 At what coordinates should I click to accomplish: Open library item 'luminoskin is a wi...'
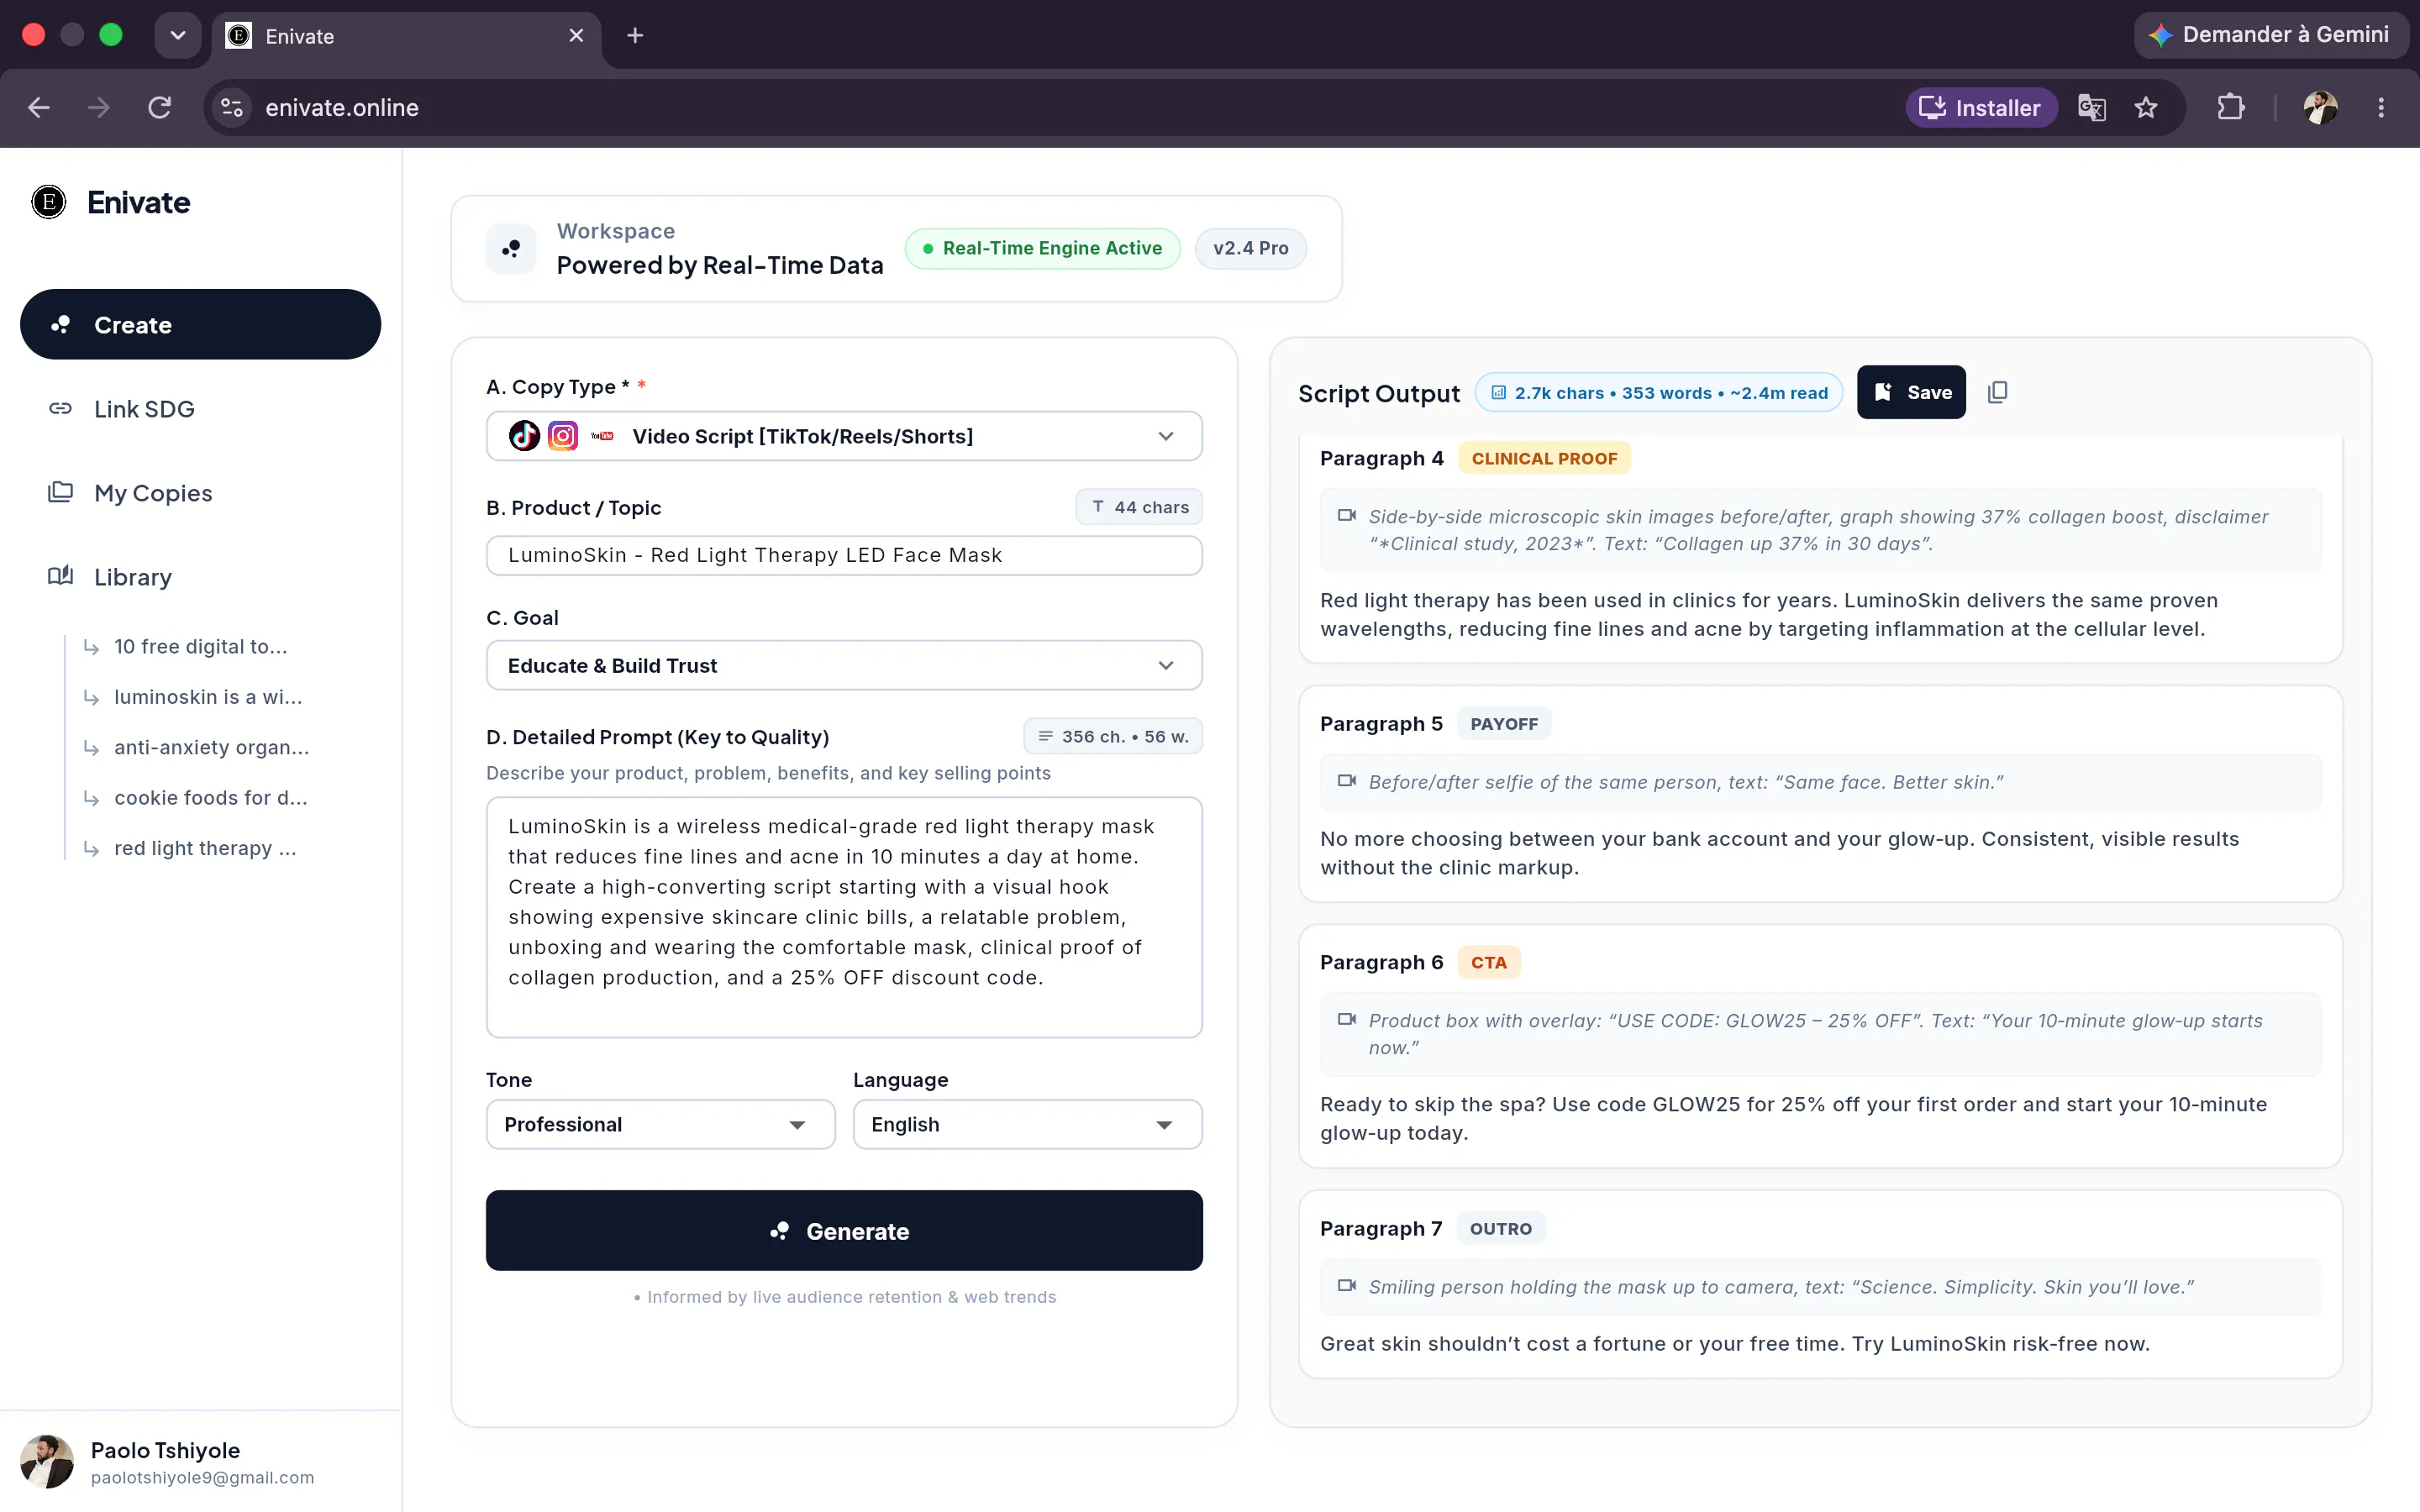207,697
